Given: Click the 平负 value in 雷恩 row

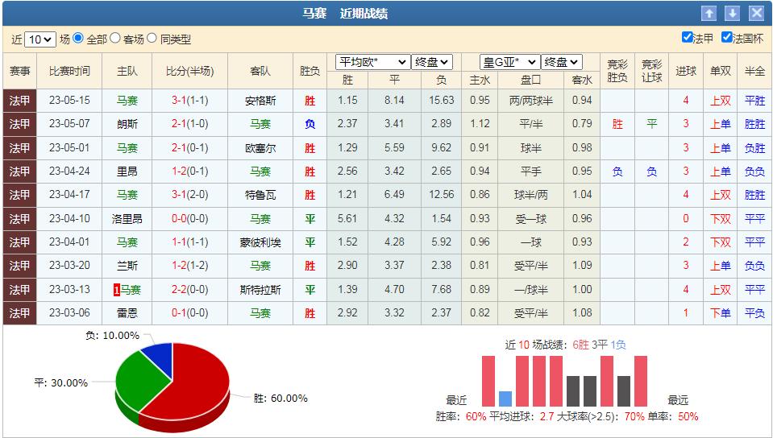Looking at the screenshot, I should click(x=754, y=313).
